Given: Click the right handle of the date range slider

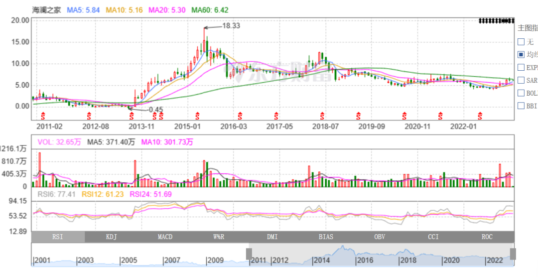Looking at the screenshot, I should click(513, 254).
